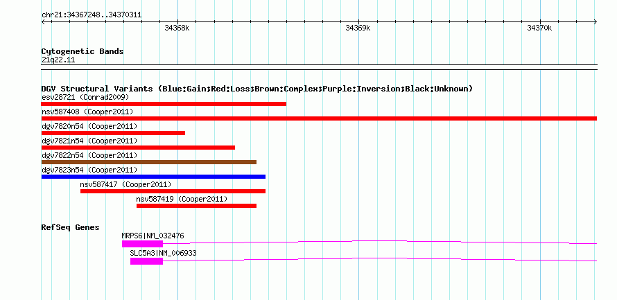Click the Cytogenetic Bands track title
617x300 pixels.
tap(82, 51)
